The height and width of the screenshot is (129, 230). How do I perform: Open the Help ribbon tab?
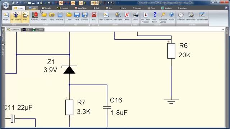[x=32, y=8]
